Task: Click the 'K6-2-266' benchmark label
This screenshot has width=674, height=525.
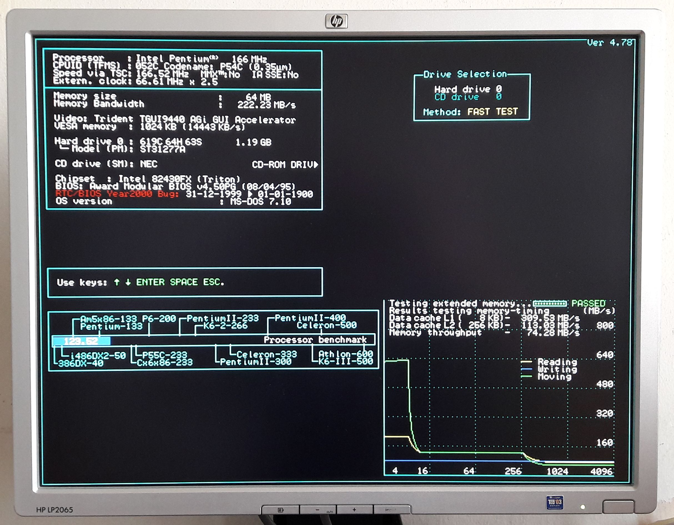Action: coord(225,325)
